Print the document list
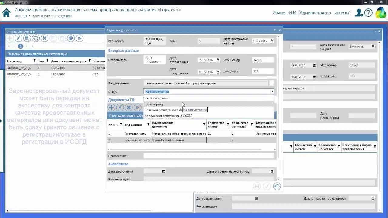The image size is (388, 218). [x=71, y=38]
